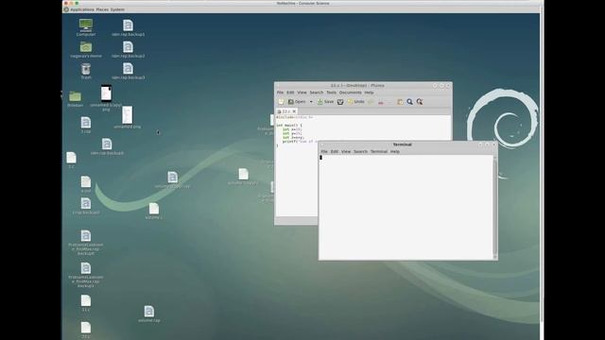Open the Documents menu in Pluma
Image resolution: width=605 pixels, height=340 pixels.
coord(351,93)
